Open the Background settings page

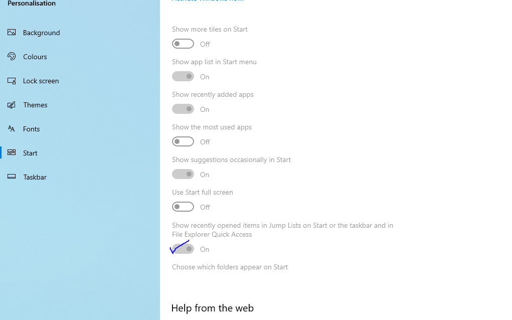(41, 33)
